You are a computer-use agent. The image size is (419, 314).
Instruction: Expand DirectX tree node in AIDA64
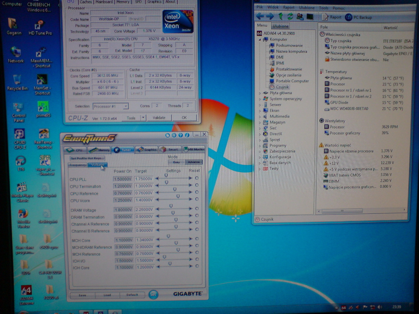pos(260,134)
